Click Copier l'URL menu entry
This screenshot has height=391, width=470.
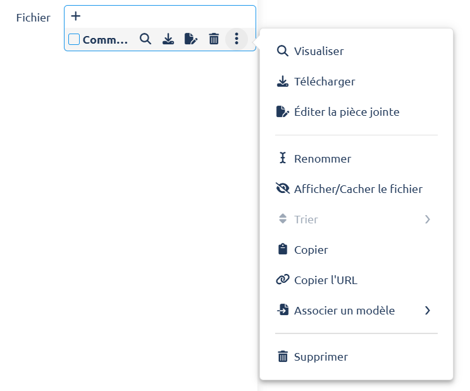click(x=325, y=280)
